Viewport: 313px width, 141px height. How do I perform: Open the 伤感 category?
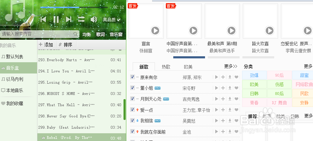tap(279, 84)
